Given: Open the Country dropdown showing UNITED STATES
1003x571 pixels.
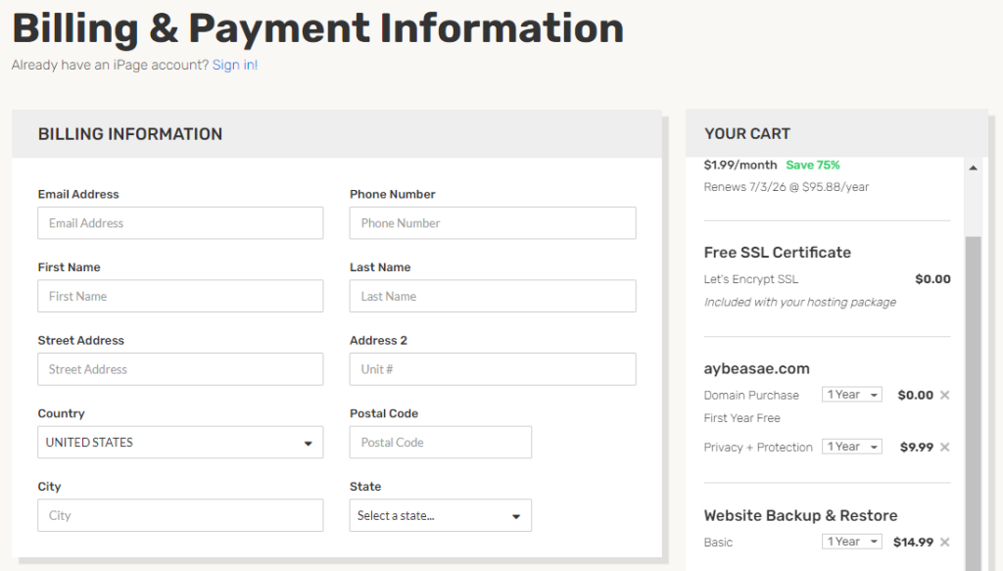Looking at the screenshot, I should [180, 443].
